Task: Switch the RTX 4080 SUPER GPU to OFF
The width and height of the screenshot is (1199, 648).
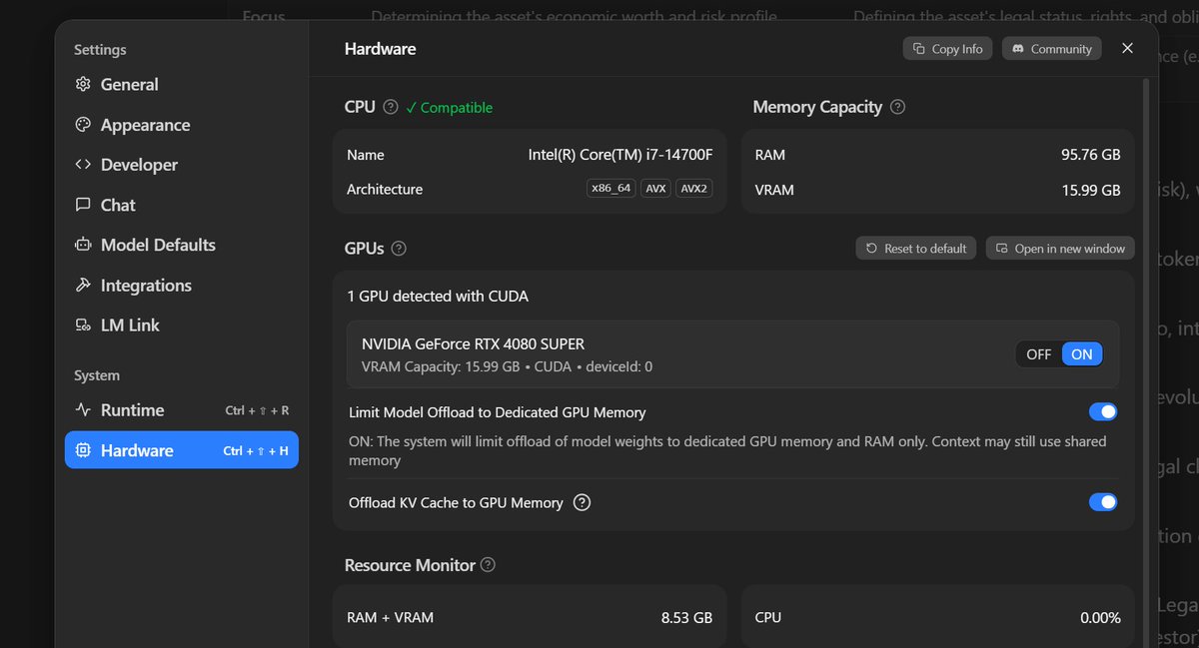Action: tap(1039, 353)
